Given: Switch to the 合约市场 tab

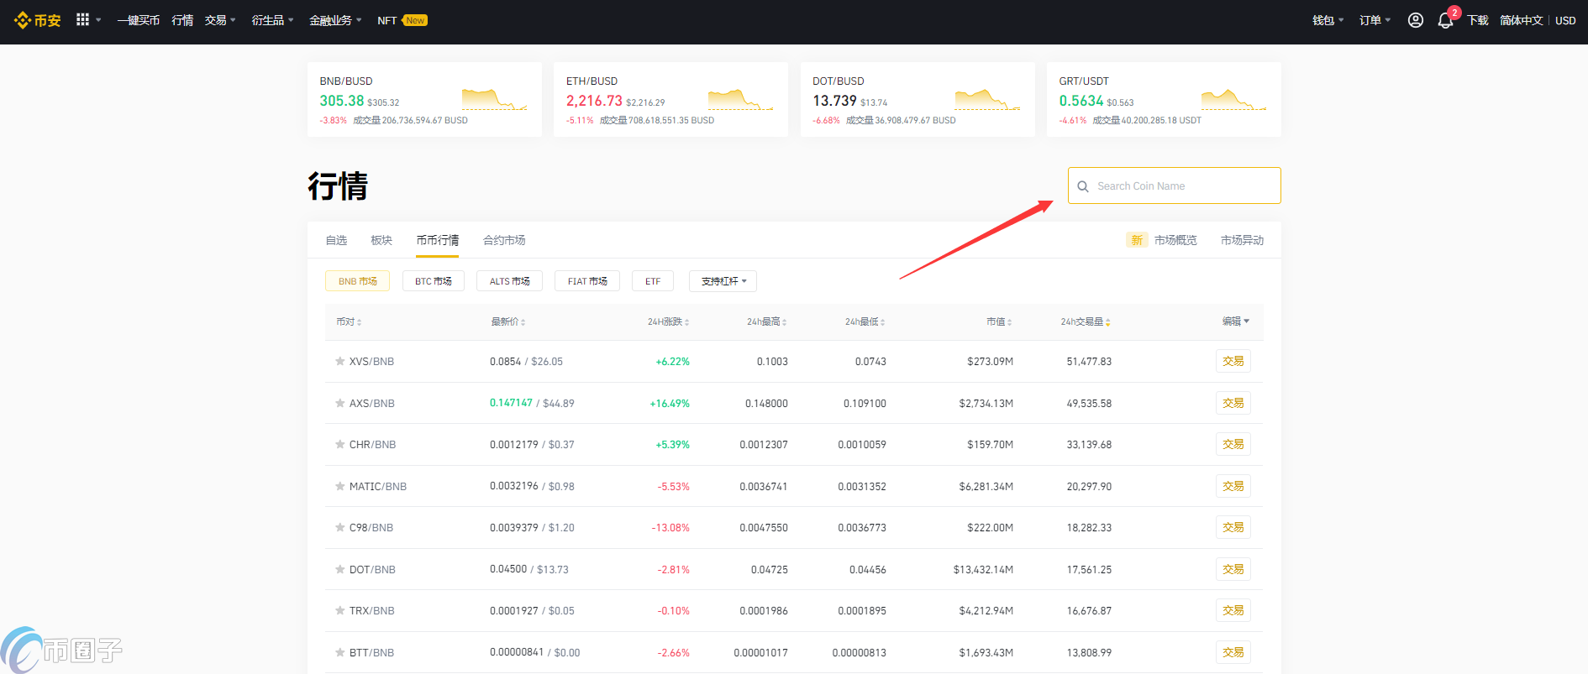Looking at the screenshot, I should coord(504,240).
